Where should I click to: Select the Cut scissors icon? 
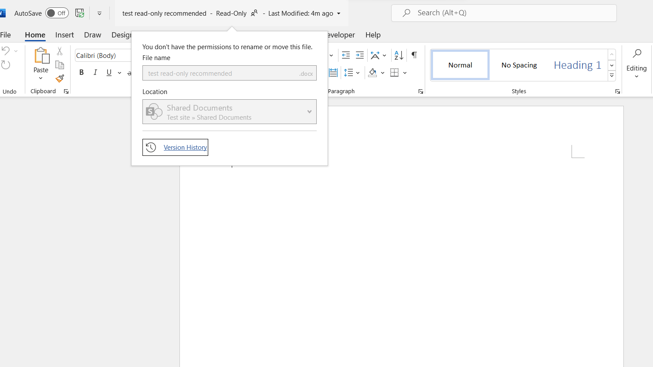[60, 51]
